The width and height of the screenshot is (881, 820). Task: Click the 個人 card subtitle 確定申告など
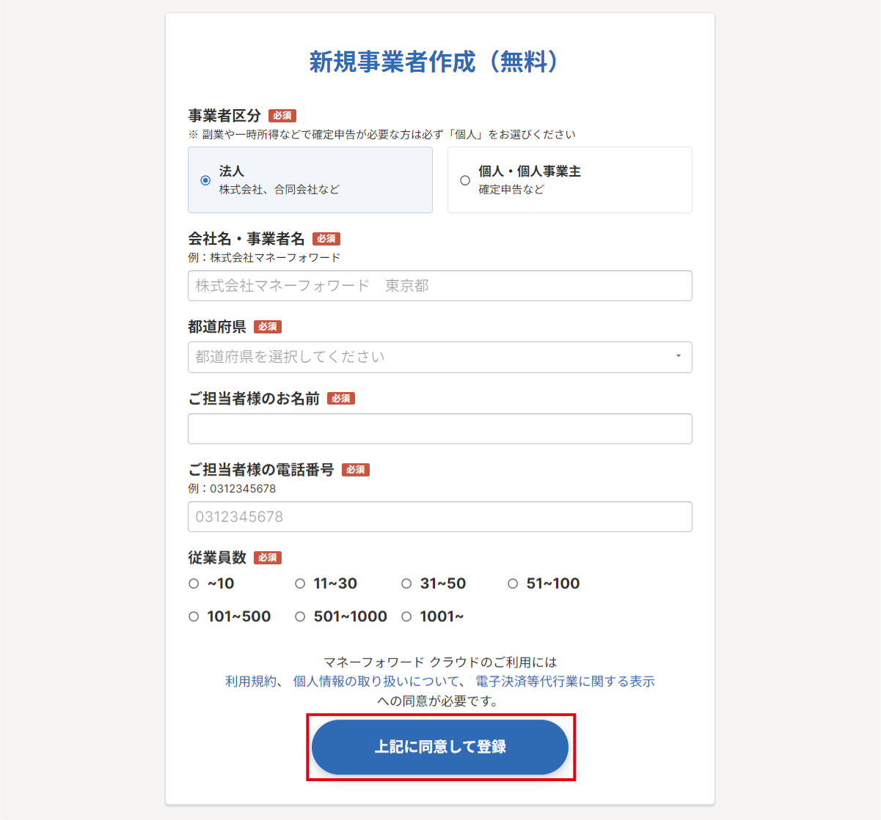[511, 189]
